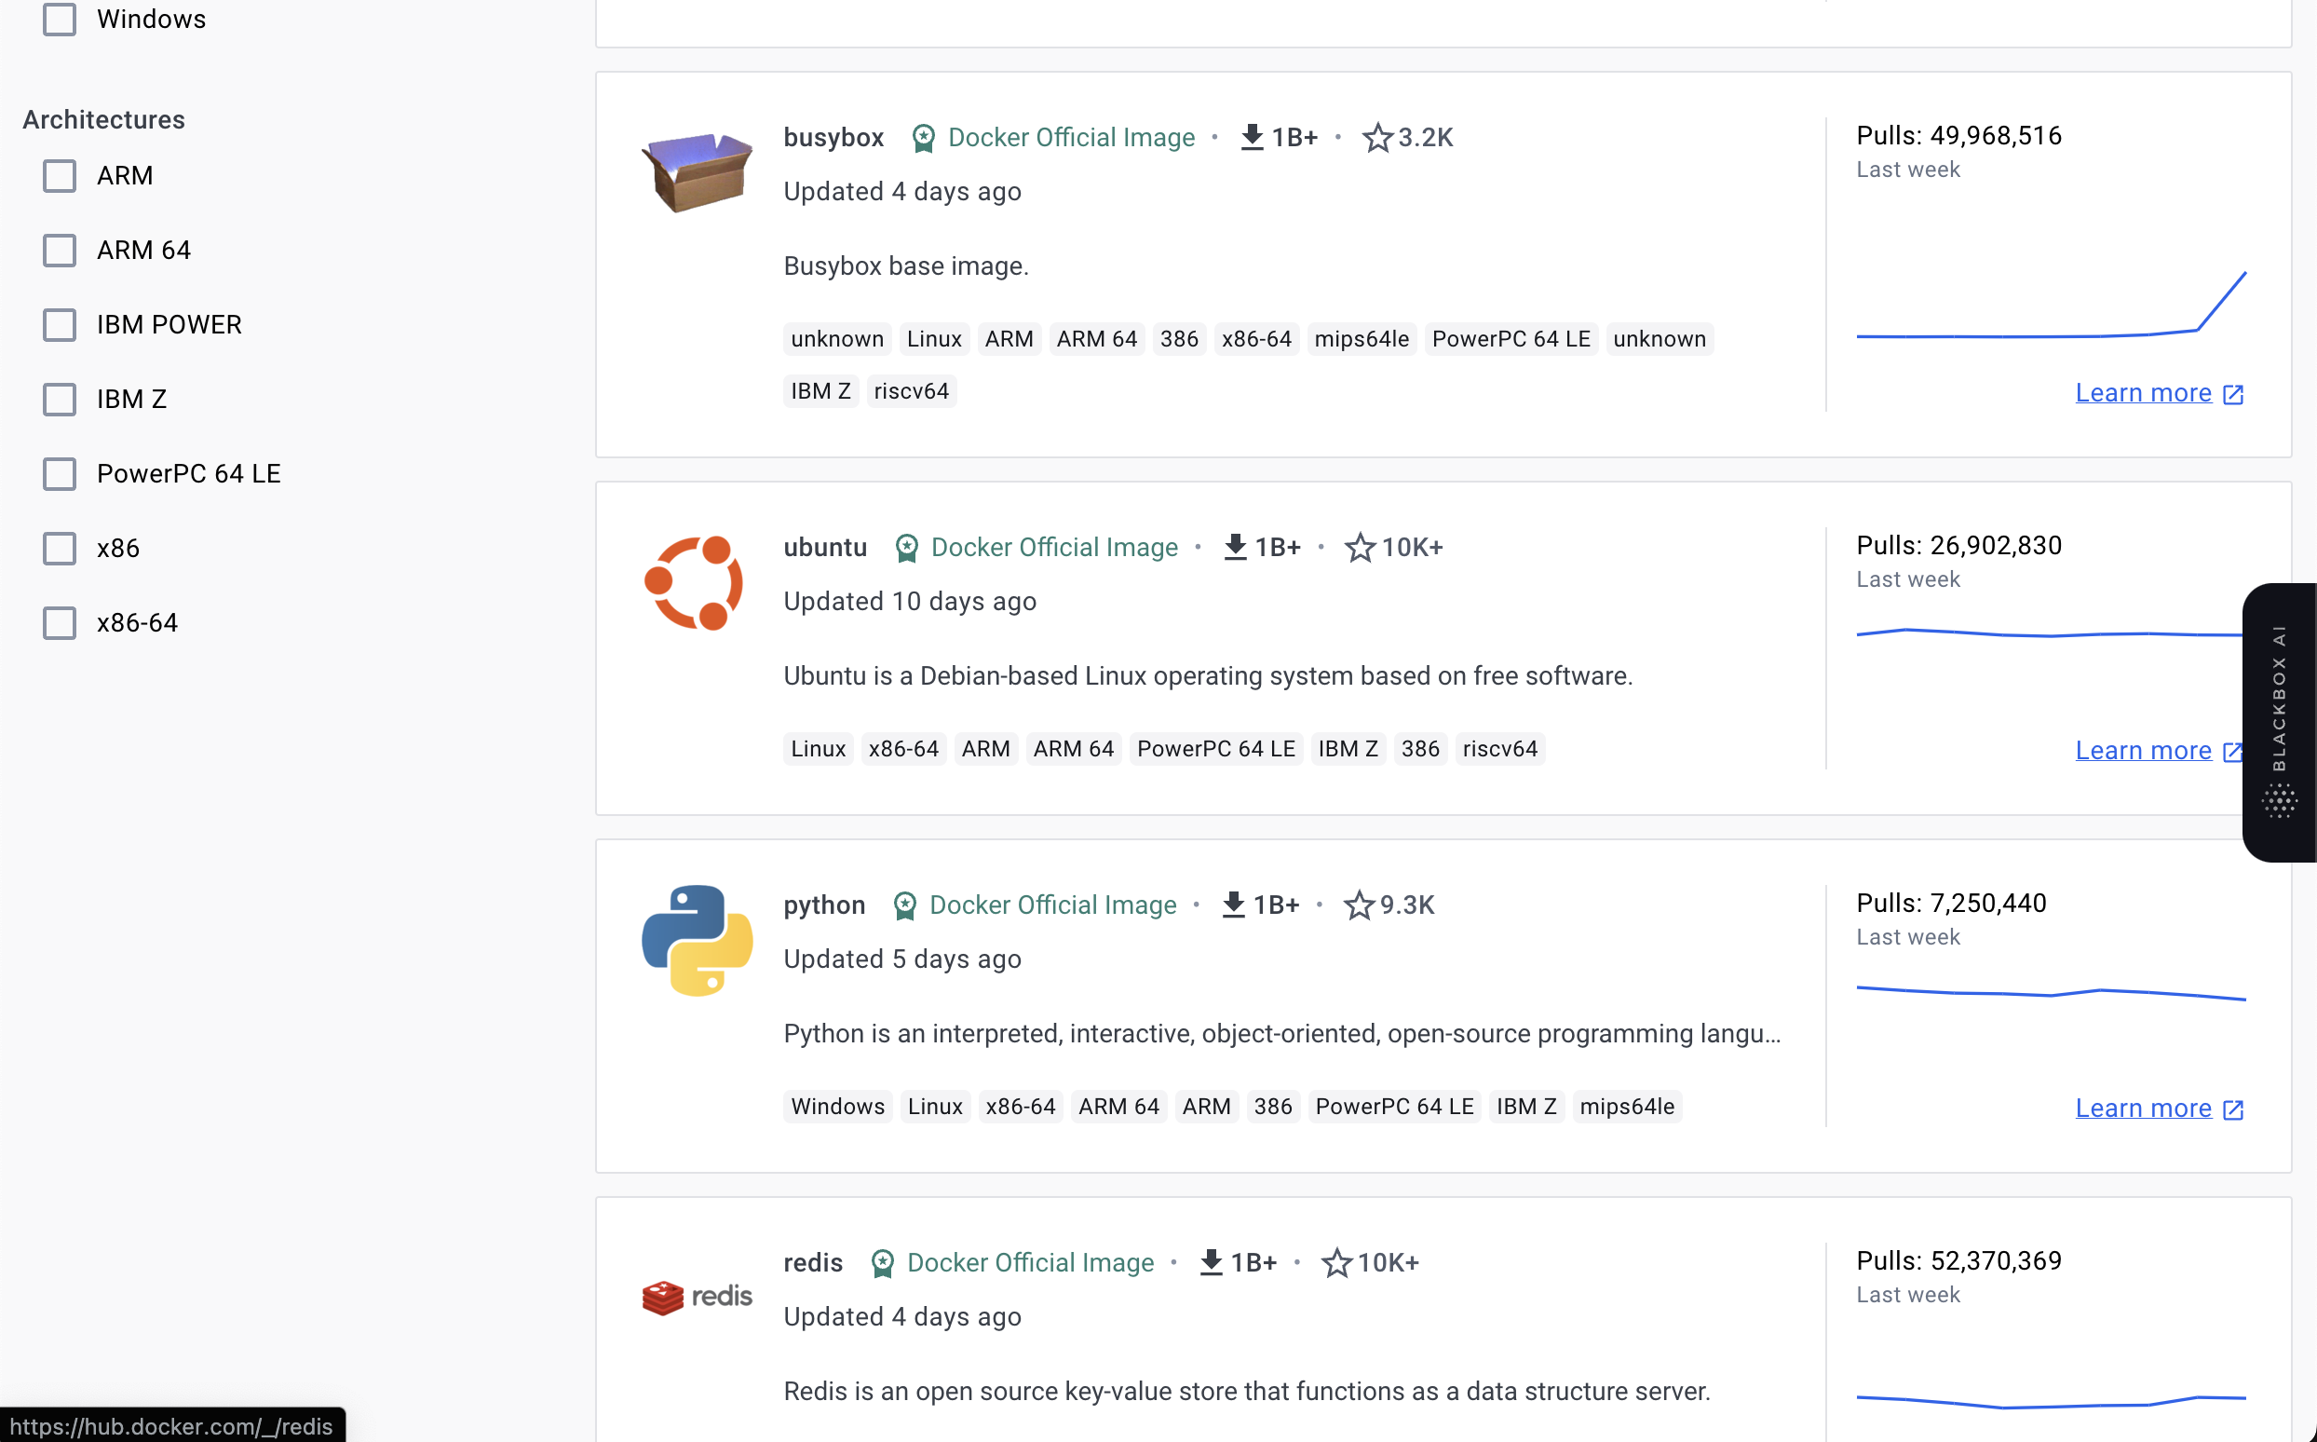Click the download icon beside ubuntu
The width and height of the screenshot is (2317, 1442).
pos(1235,547)
